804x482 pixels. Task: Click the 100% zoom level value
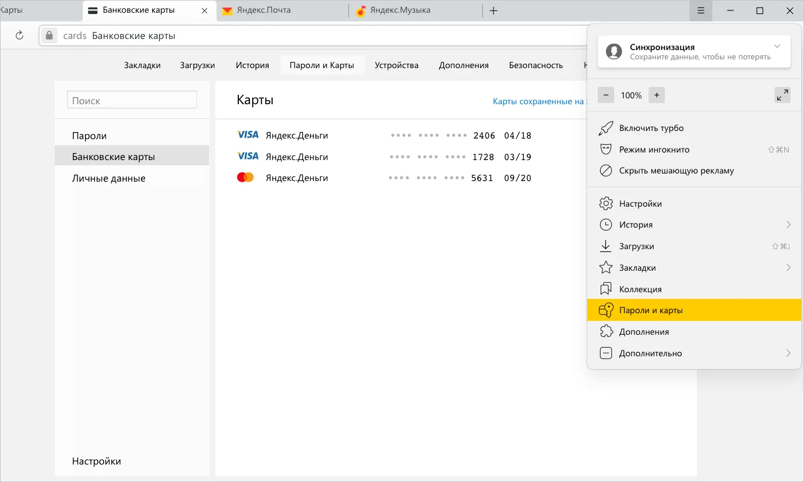[x=631, y=95]
